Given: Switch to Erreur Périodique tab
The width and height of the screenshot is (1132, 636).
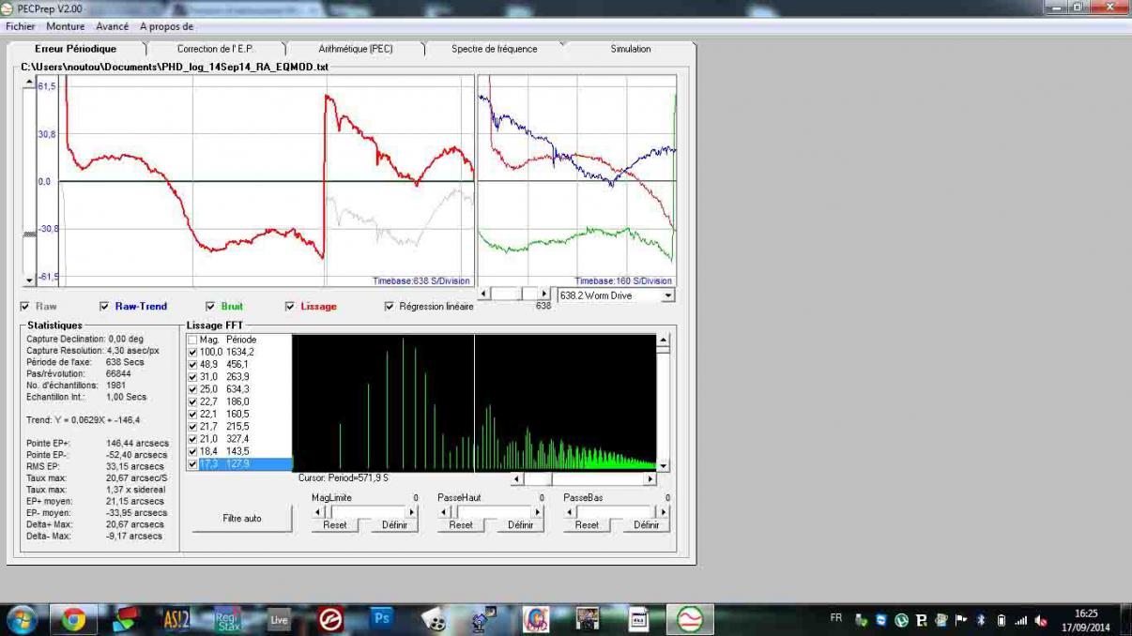Looking at the screenshot, I should [75, 49].
